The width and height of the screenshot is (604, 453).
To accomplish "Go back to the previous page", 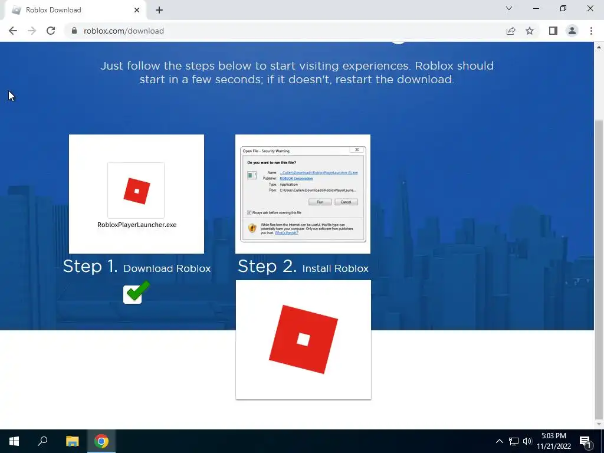I will coord(13,31).
